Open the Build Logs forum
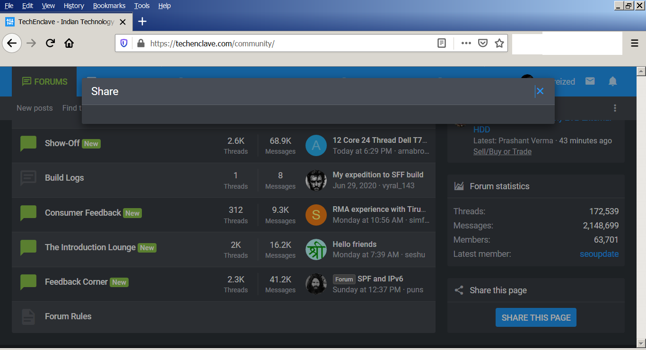This screenshot has width=646, height=350. 64,178
